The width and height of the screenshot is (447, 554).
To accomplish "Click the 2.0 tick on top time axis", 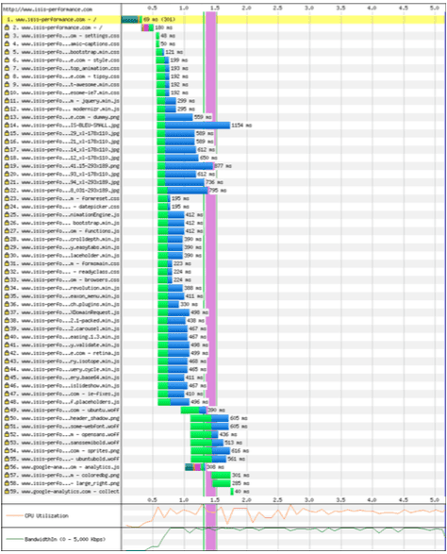I will point(246,8).
